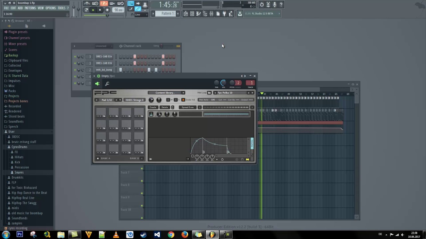Open the envelope options dropdown arrow in FPC
426x239 pixels.
click(x=217, y=159)
